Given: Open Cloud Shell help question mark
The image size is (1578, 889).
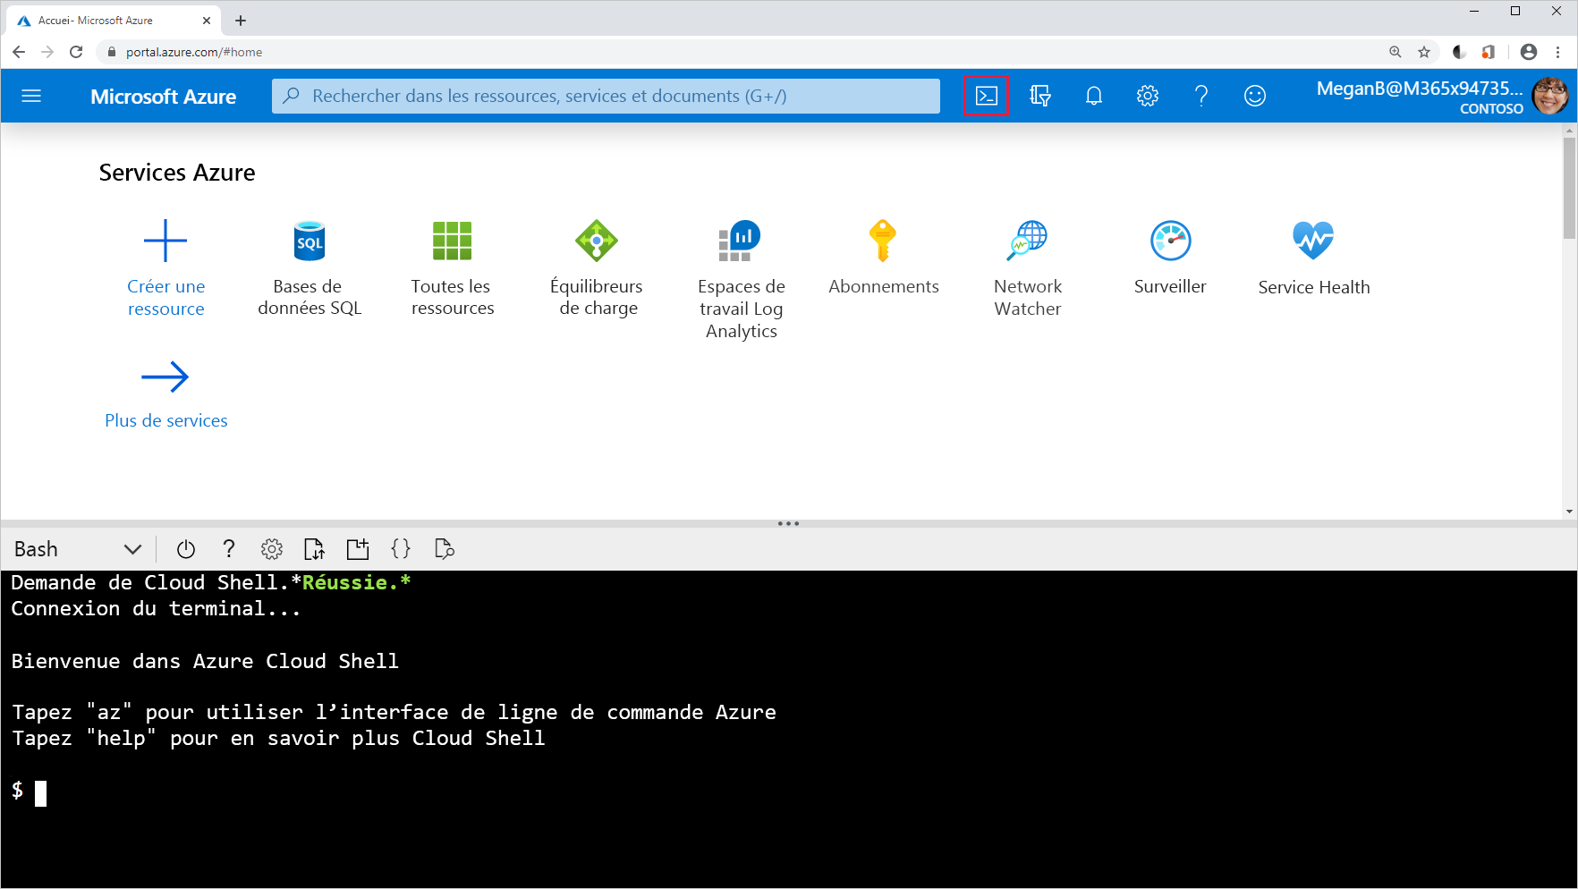Looking at the screenshot, I should click(229, 549).
